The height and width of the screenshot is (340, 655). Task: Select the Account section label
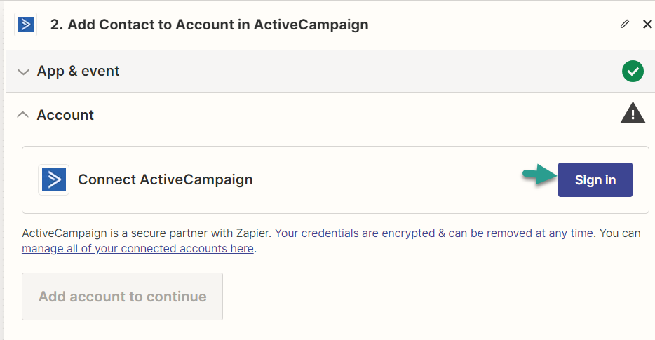(x=65, y=115)
